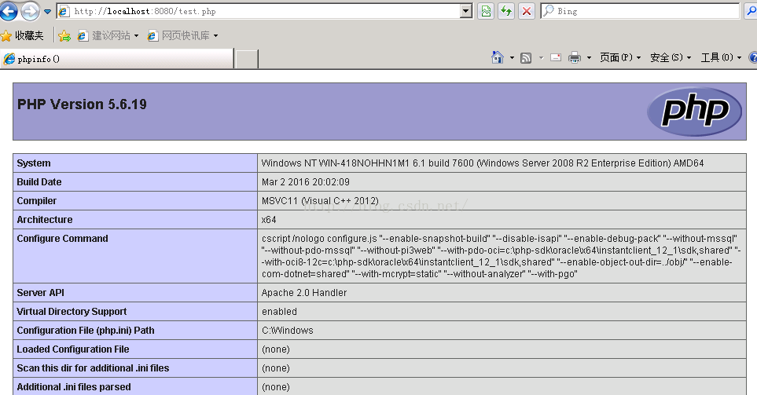Click the Virtual Directory Support label
This screenshot has width=757, height=395.
(x=72, y=312)
